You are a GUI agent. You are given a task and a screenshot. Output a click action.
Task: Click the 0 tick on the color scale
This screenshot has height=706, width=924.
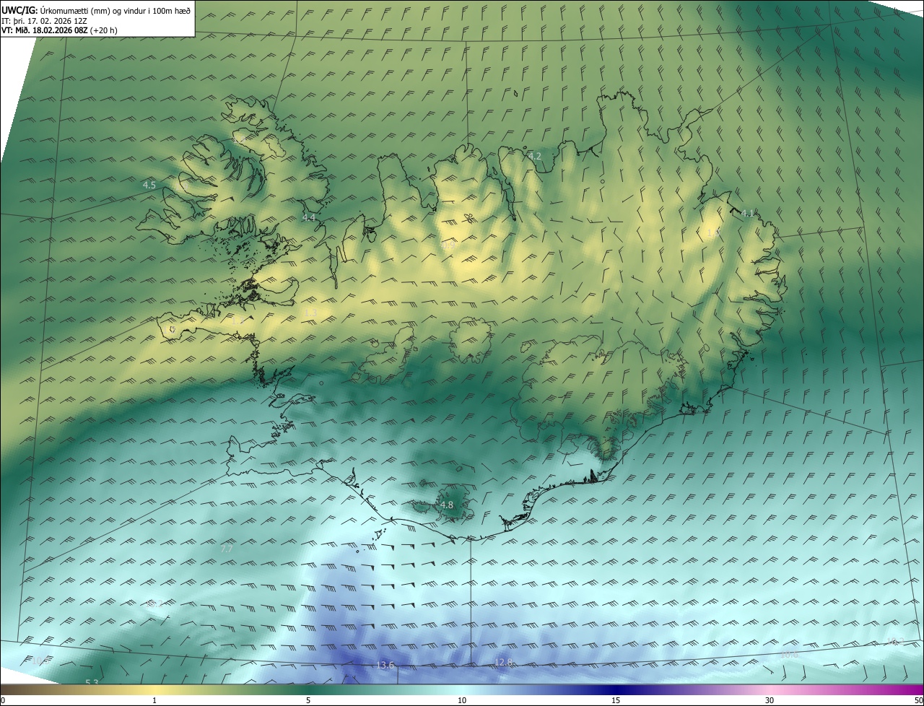(x=3, y=700)
